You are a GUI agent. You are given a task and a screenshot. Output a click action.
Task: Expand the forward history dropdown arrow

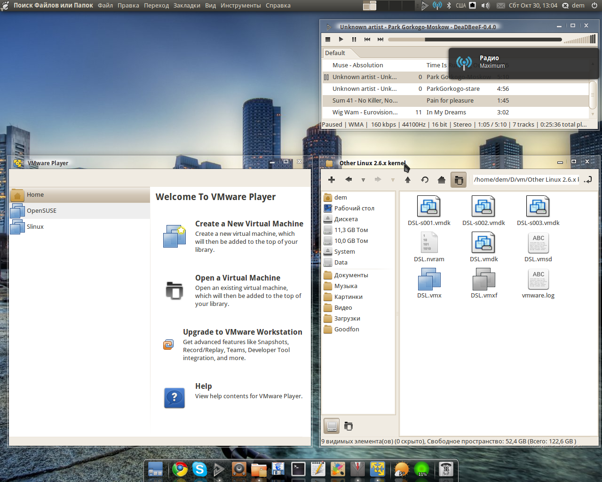coord(393,180)
